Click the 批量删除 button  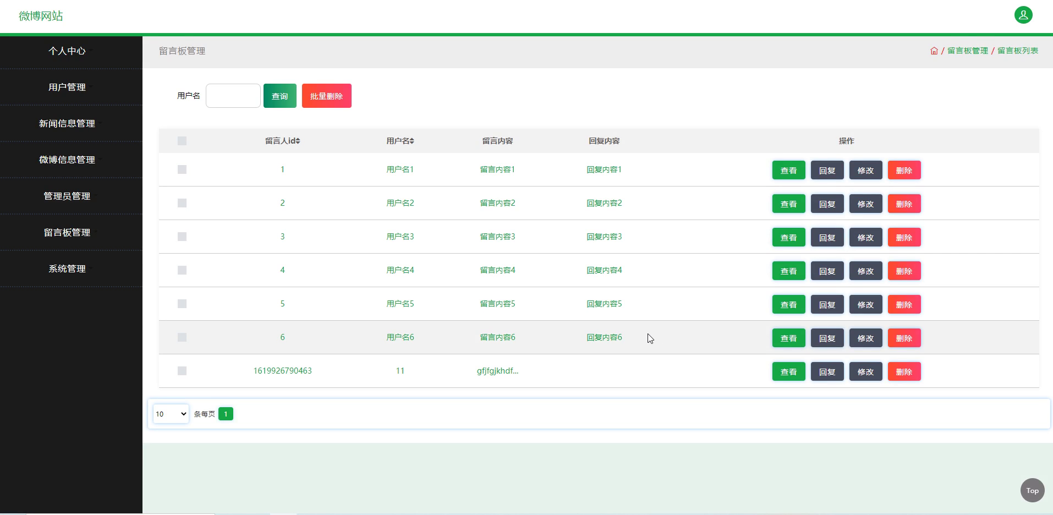327,96
